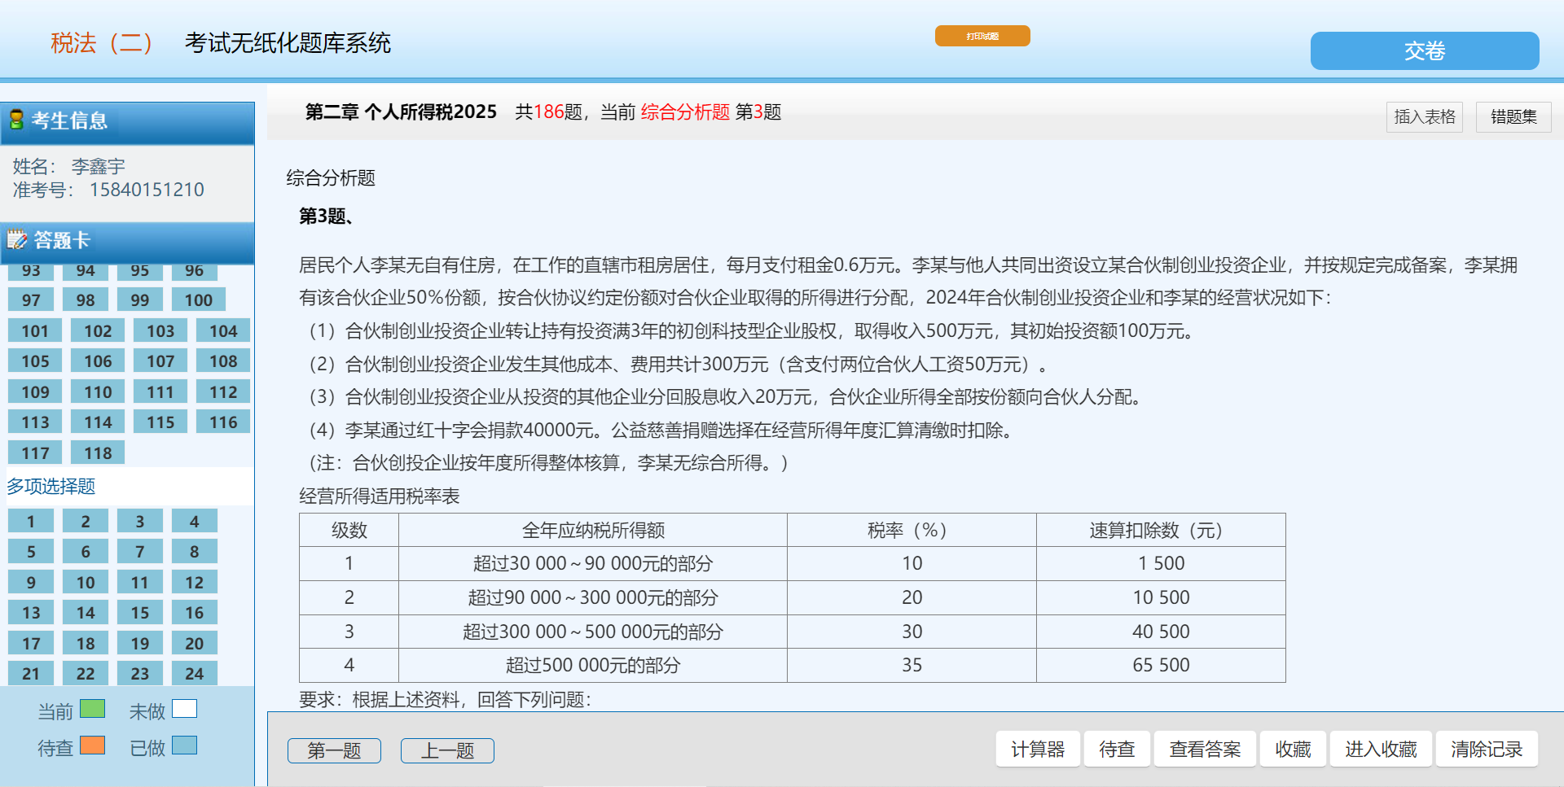This screenshot has height=787, width=1564.
Task: Submit the exam with 交卷 button
Action: (x=1424, y=51)
